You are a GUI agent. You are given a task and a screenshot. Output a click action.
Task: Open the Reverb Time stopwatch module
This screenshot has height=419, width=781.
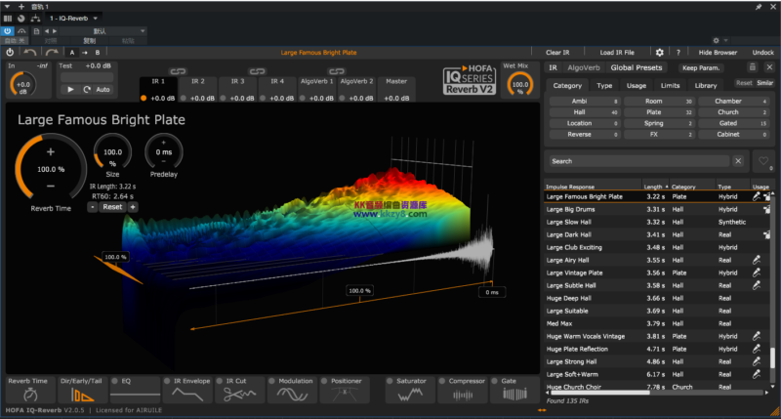click(29, 393)
